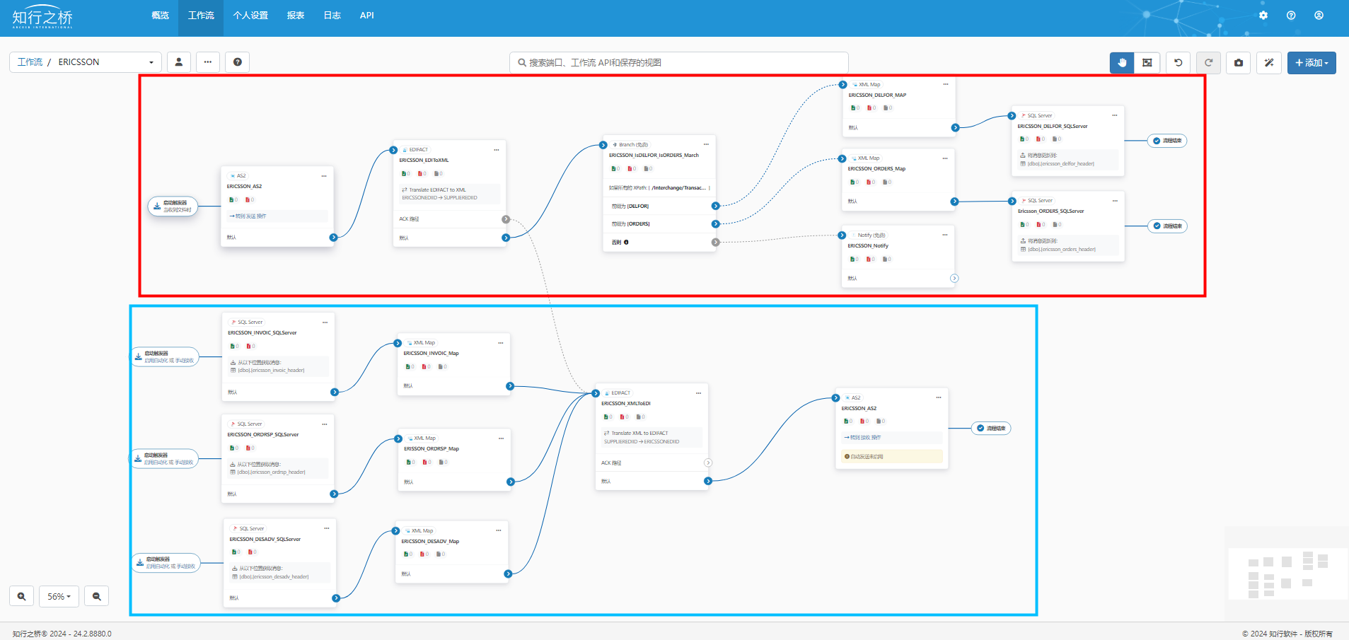1349x640 pixels.
Task: Take a snapshot with the camera icon
Action: click(1239, 63)
